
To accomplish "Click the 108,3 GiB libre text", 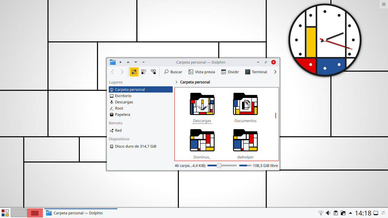I will [266, 165].
